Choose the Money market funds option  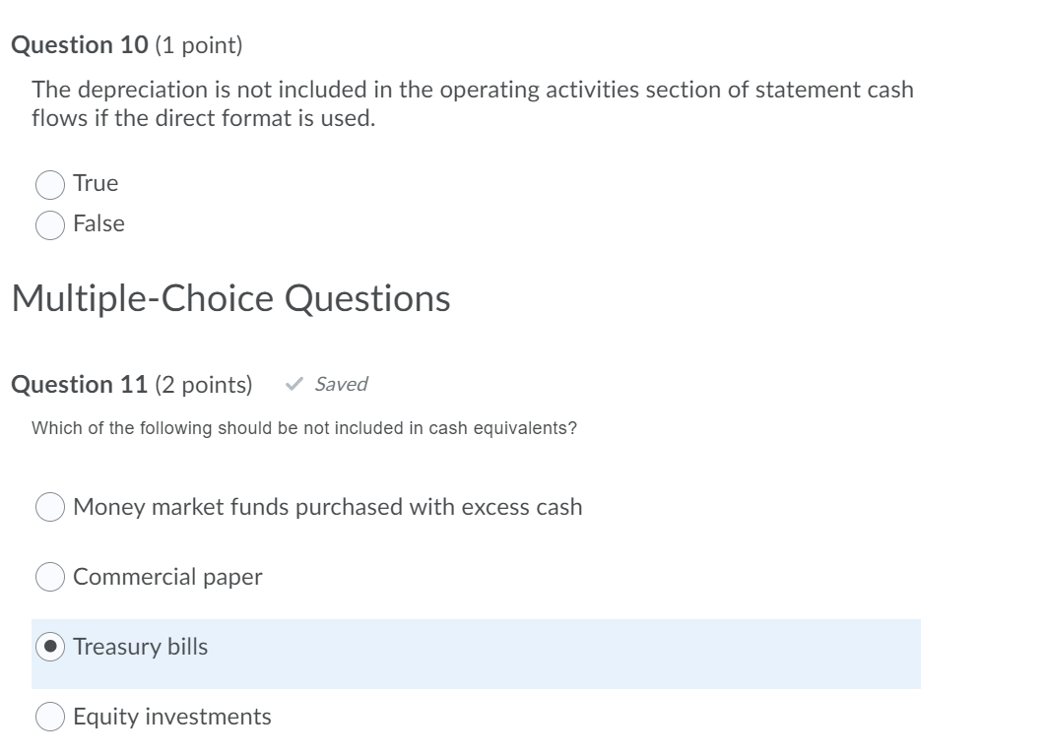[49, 507]
